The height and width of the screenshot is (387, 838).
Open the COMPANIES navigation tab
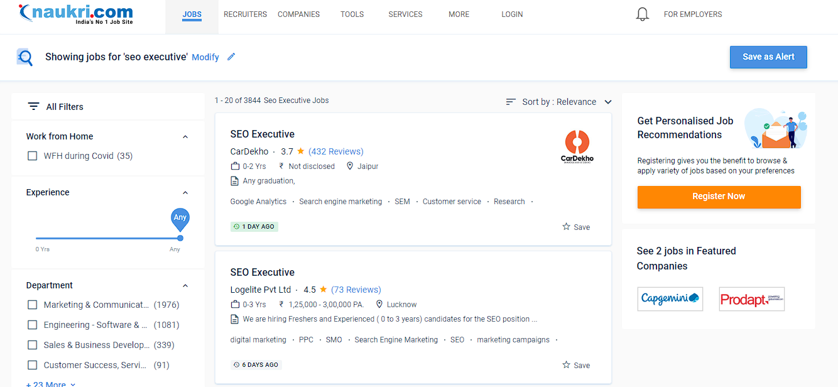[298, 14]
